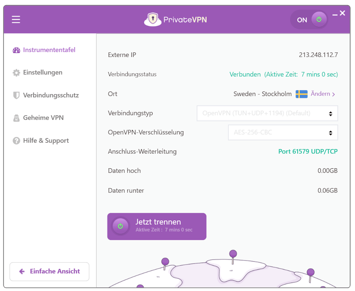Click the Jetzt trennen button
Viewport: 355px width, 291px height.
coord(157,227)
